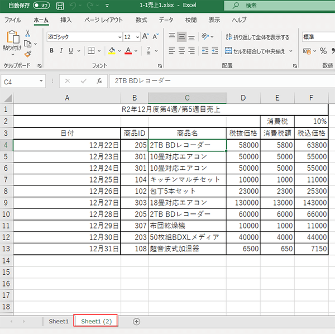Click the Increase Indent icon
335x334 pixels.
tap(215, 51)
